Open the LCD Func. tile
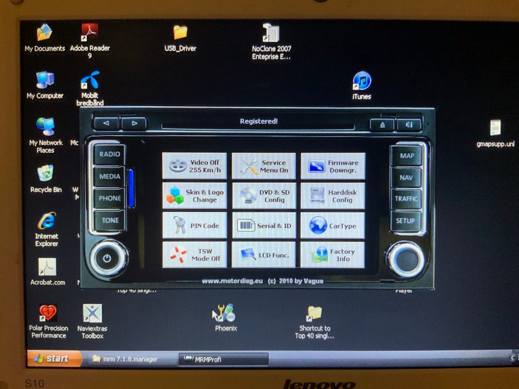The image size is (519, 389). 264,255
